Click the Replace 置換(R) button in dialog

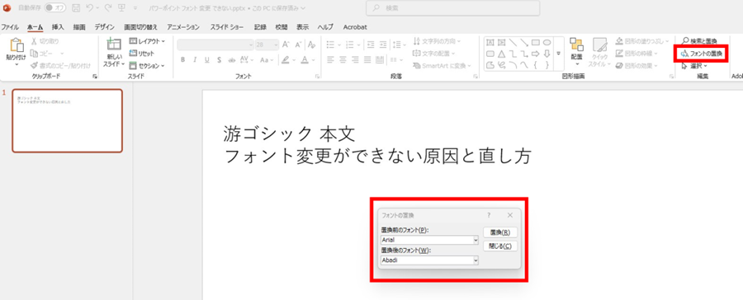click(x=500, y=232)
